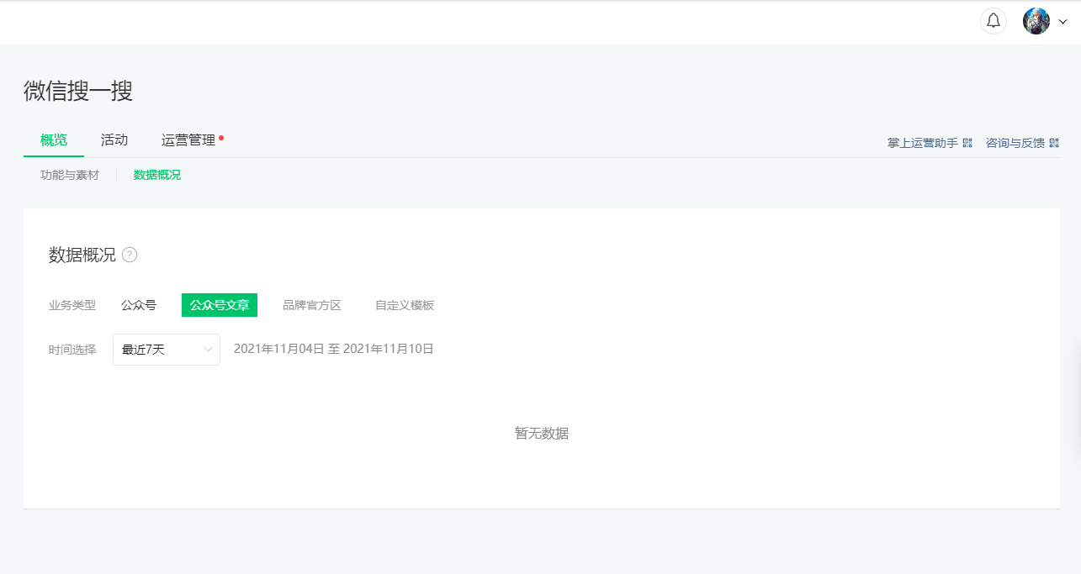Viewport: 1081px width, 574px height.
Task: Open 咨询与反馈 link
Action: coord(1015,143)
